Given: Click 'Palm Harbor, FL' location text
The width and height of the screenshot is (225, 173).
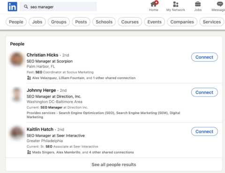Looking at the screenshot, I should [x=41, y=66].
